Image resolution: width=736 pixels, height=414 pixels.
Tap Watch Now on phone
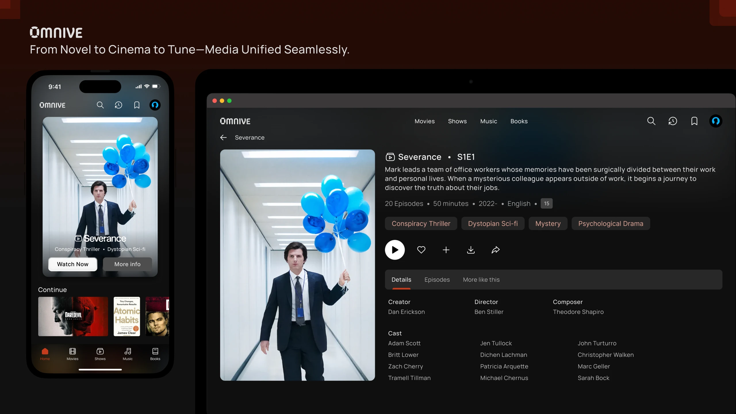coord(73,264)
